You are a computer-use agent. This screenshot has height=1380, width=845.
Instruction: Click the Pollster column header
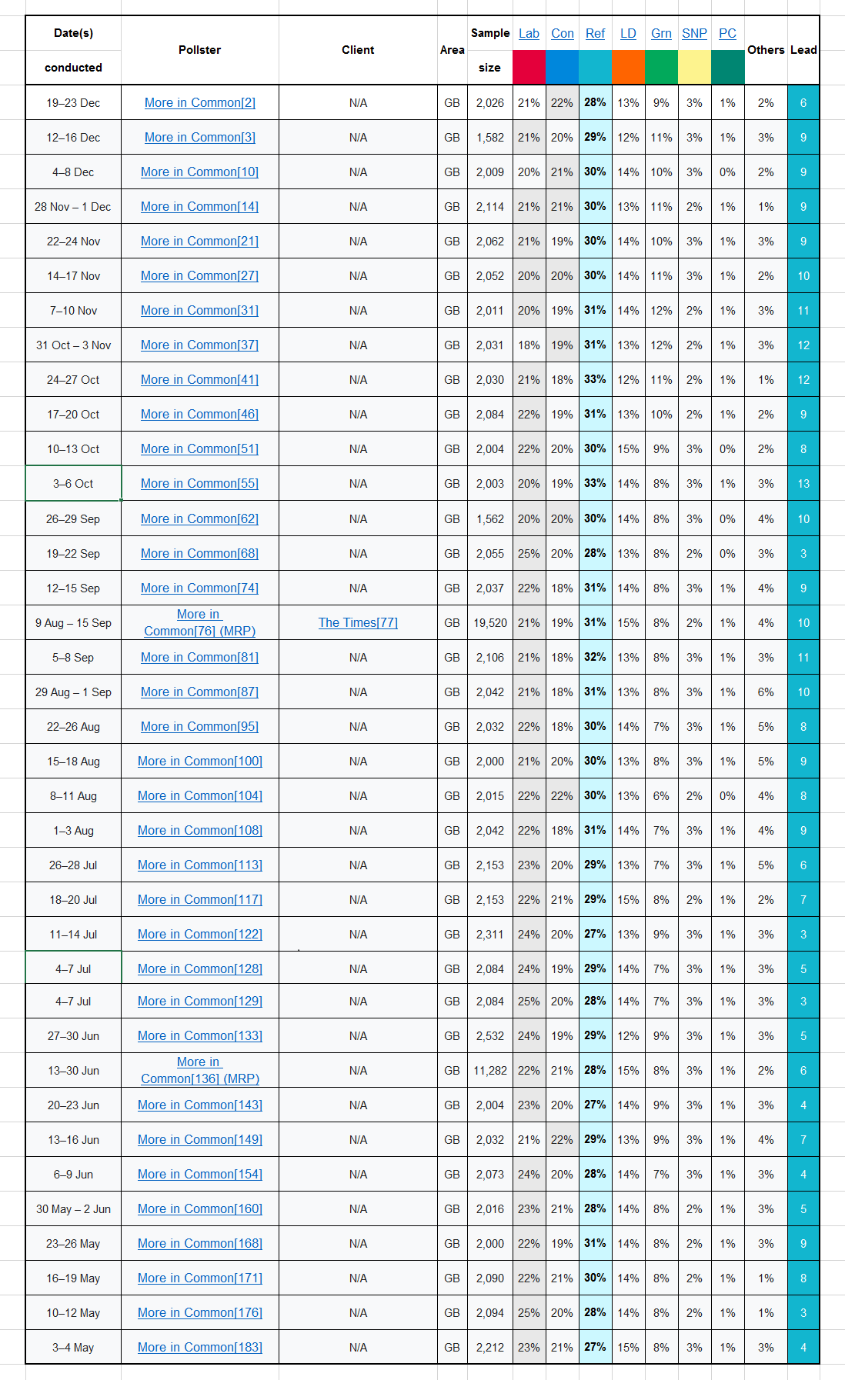point(200,50)
